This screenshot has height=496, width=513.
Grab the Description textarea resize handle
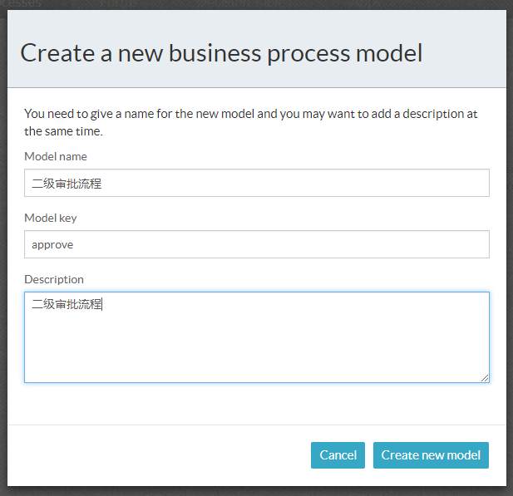(x=485, y=378)
